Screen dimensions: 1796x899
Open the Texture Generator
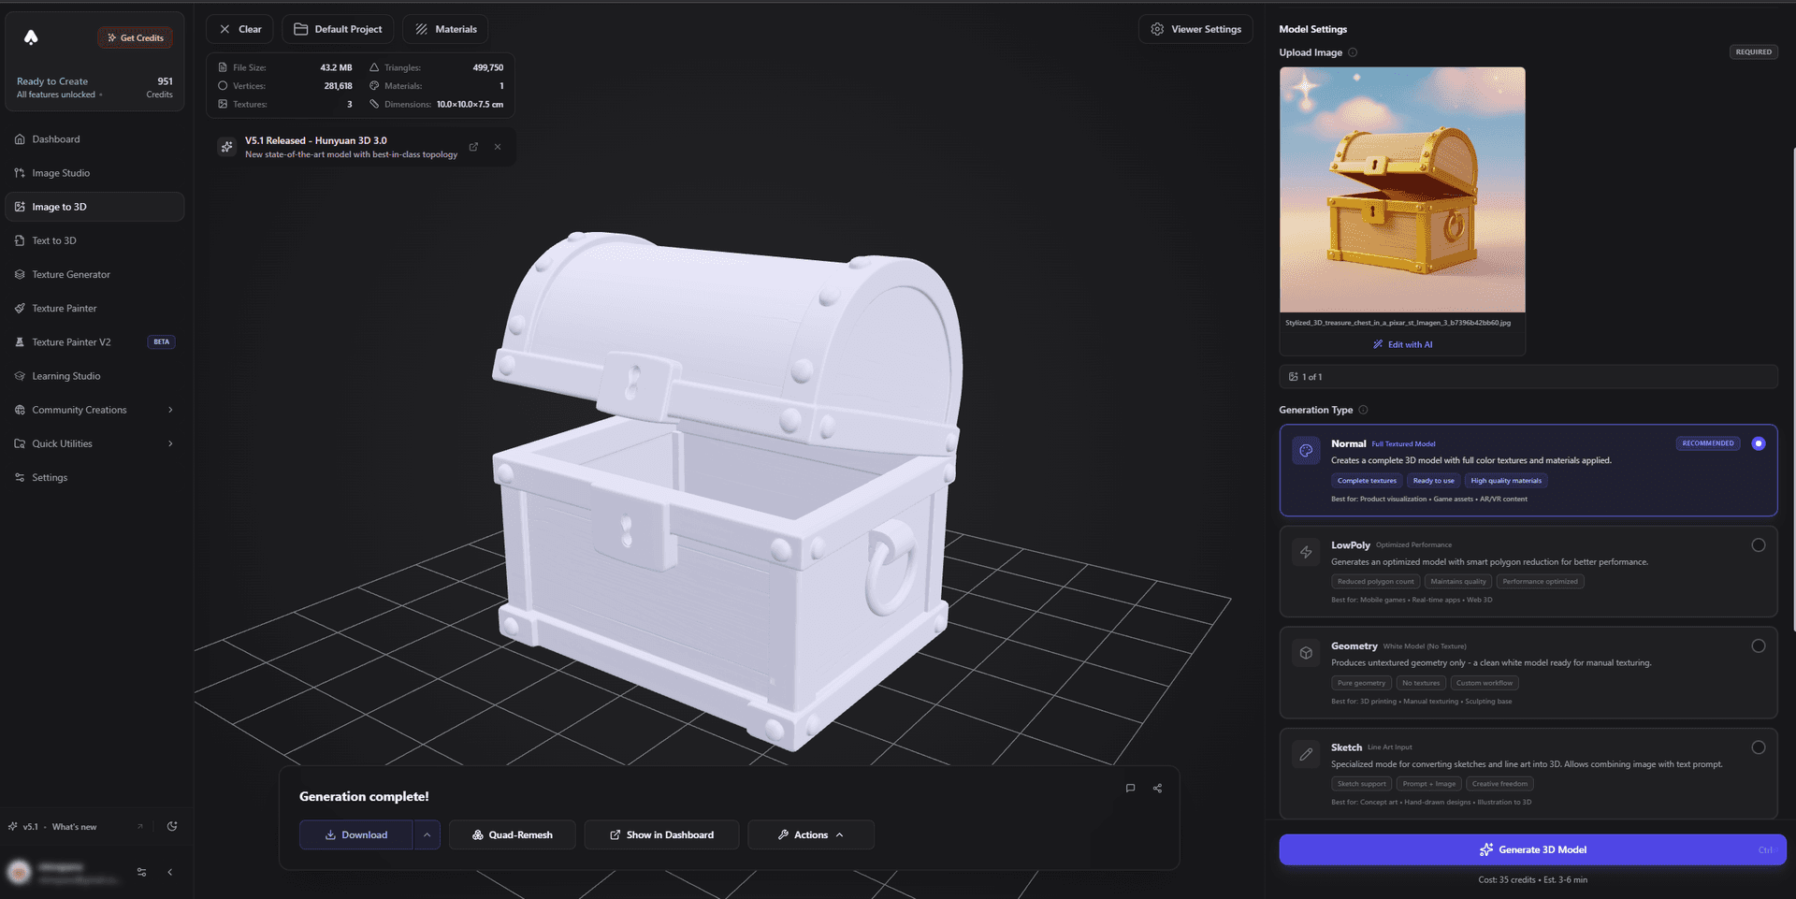(71, 273)
